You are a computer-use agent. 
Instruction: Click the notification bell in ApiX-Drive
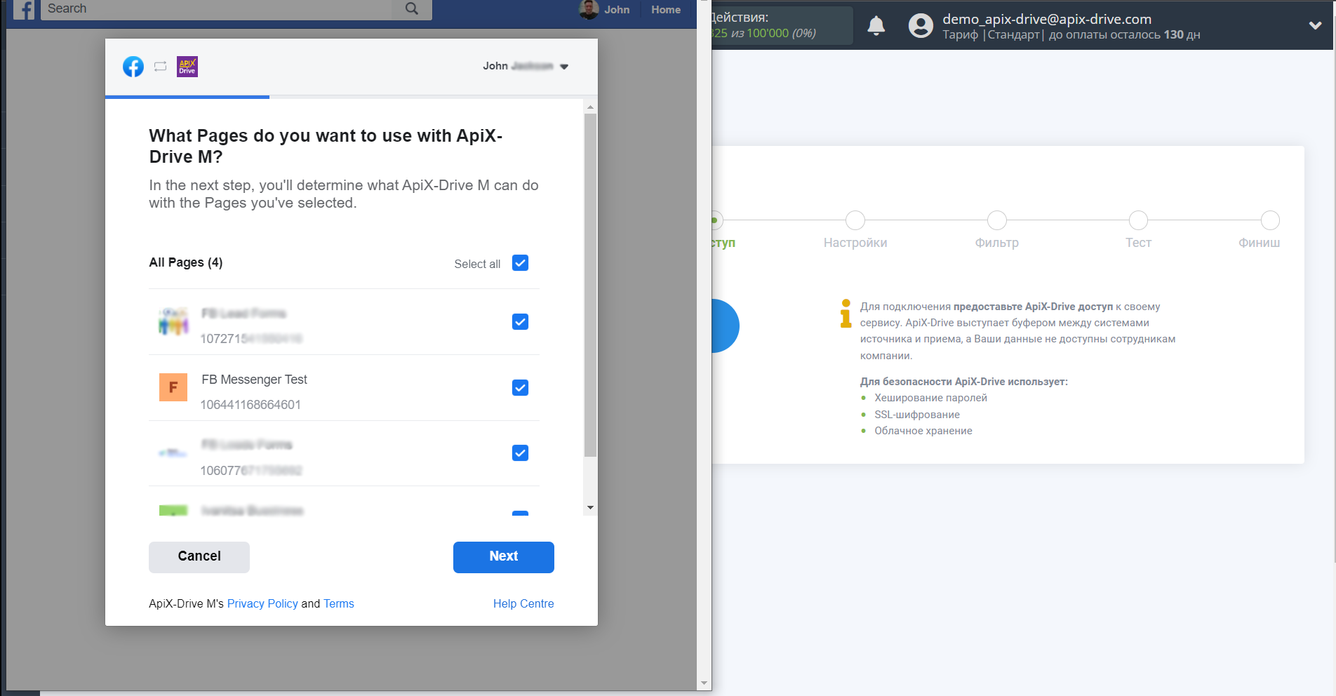[876, 26]
